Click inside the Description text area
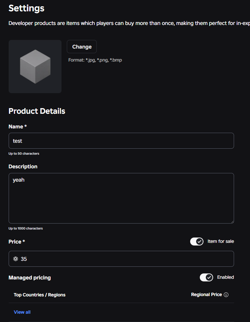 121,198
